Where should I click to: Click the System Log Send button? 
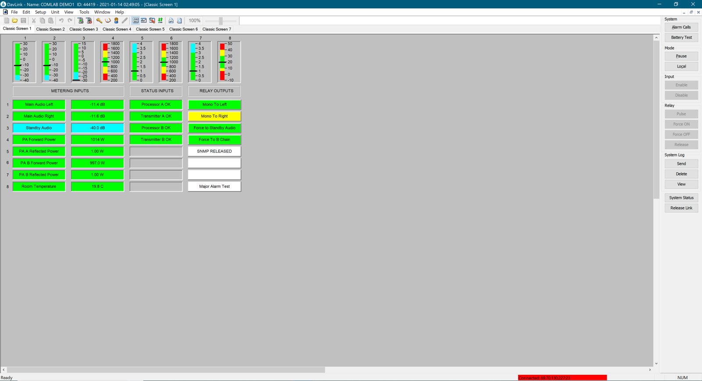coord(681,164)
